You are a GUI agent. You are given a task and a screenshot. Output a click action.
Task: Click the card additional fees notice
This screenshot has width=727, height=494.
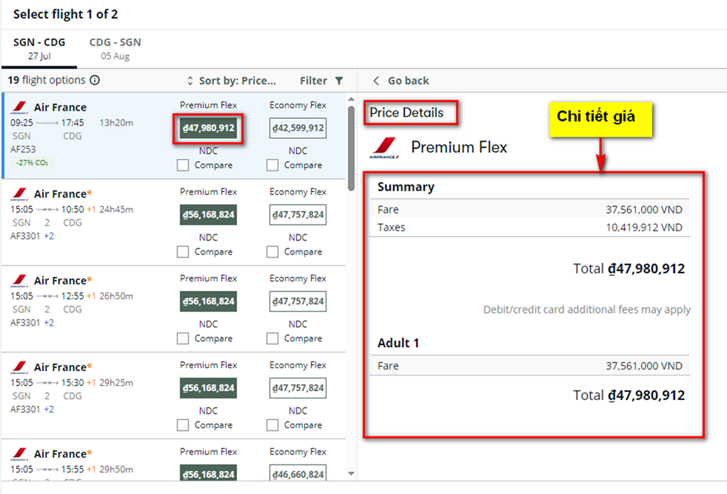pos(587,310)
